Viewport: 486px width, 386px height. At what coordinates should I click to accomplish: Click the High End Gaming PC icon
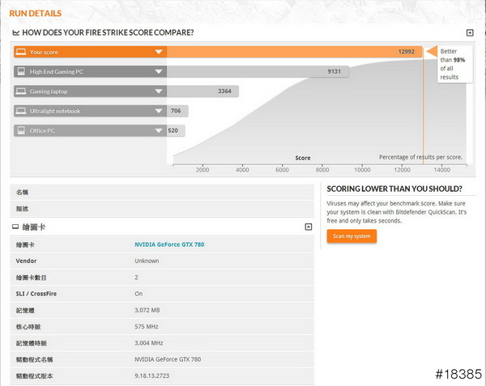coord(20,71)
